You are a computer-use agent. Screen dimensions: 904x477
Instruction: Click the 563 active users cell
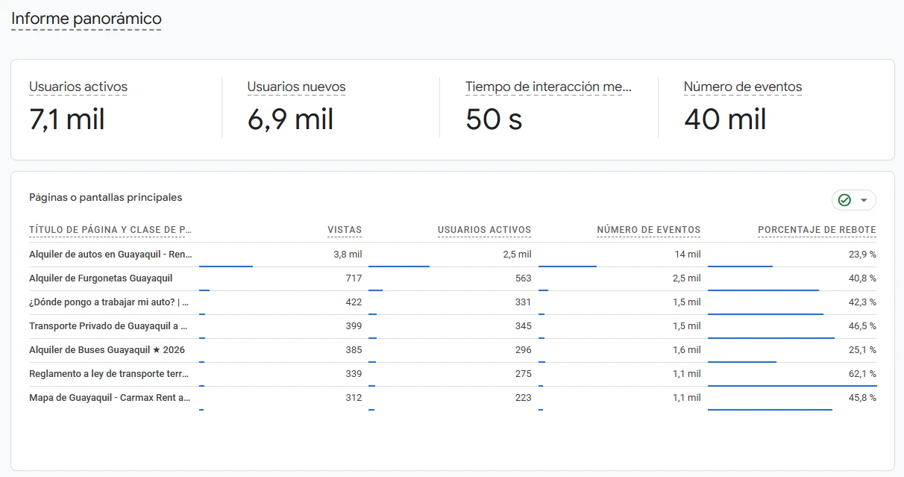[523, 278]
